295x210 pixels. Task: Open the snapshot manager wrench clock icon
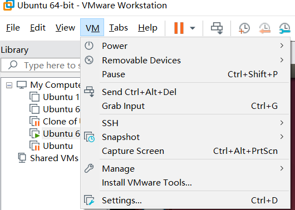[x=284, y=28]
